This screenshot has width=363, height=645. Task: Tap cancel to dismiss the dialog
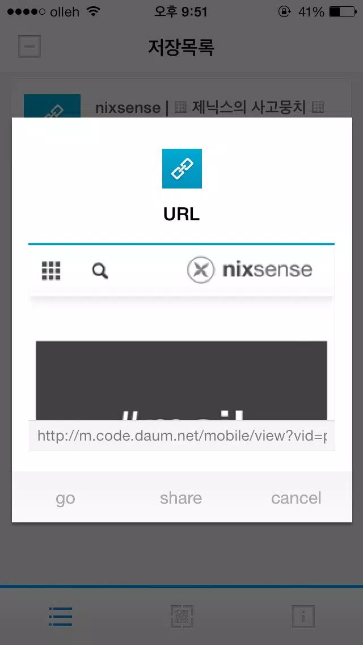[296, 498]
